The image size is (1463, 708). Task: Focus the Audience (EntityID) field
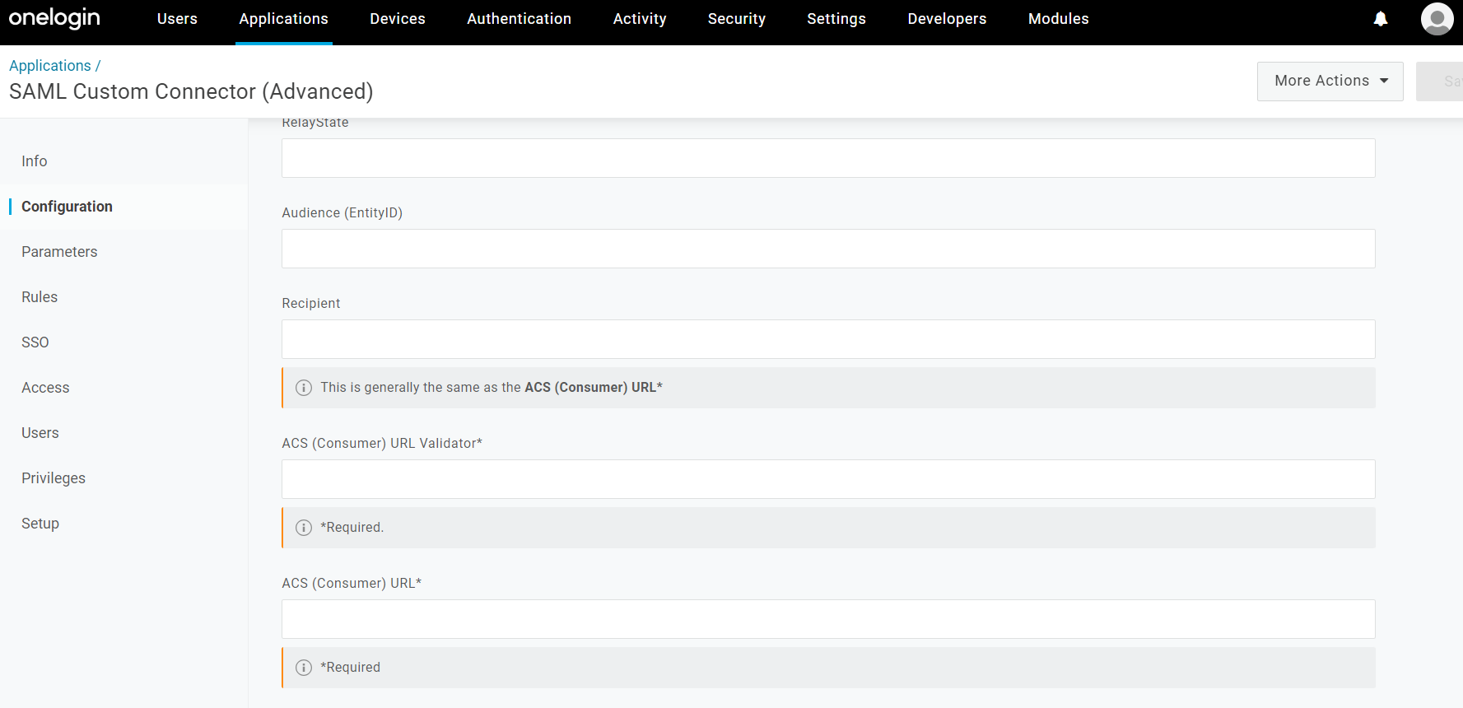[828, 249]
